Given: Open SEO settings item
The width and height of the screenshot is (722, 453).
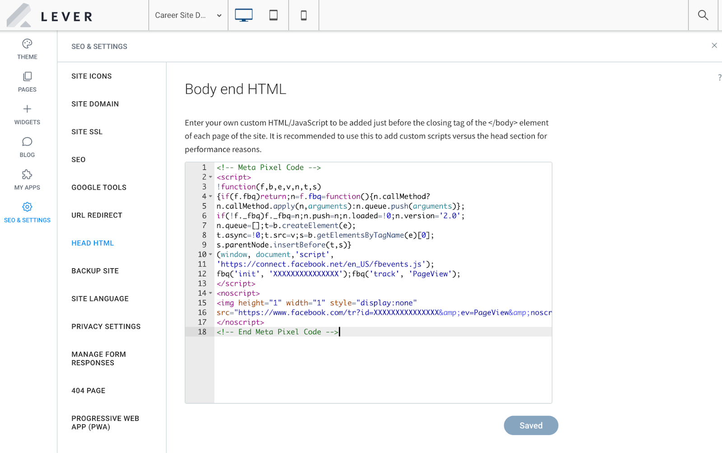Looking at the screenshot, I should pos(79,160).
